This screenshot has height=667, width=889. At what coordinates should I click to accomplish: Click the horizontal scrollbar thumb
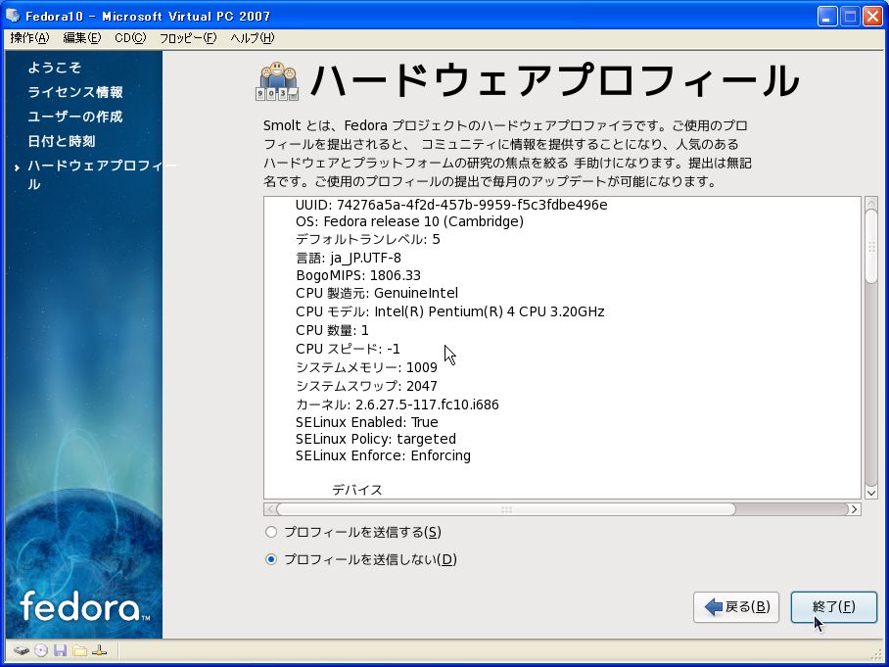(x=506, y=509)
